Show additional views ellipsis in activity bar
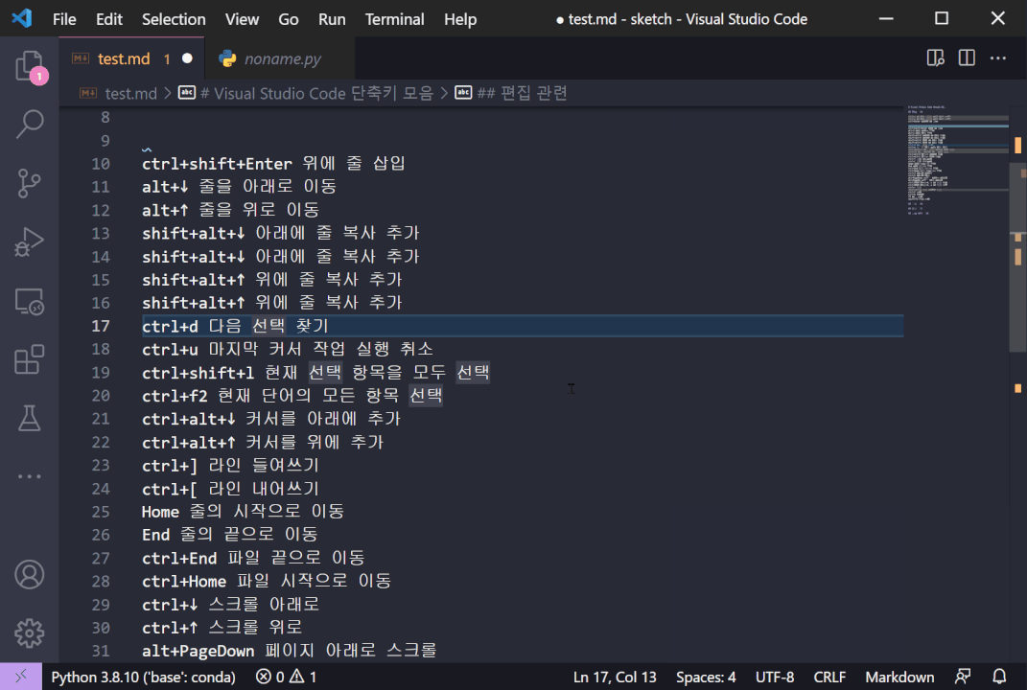 coord(30,476)
